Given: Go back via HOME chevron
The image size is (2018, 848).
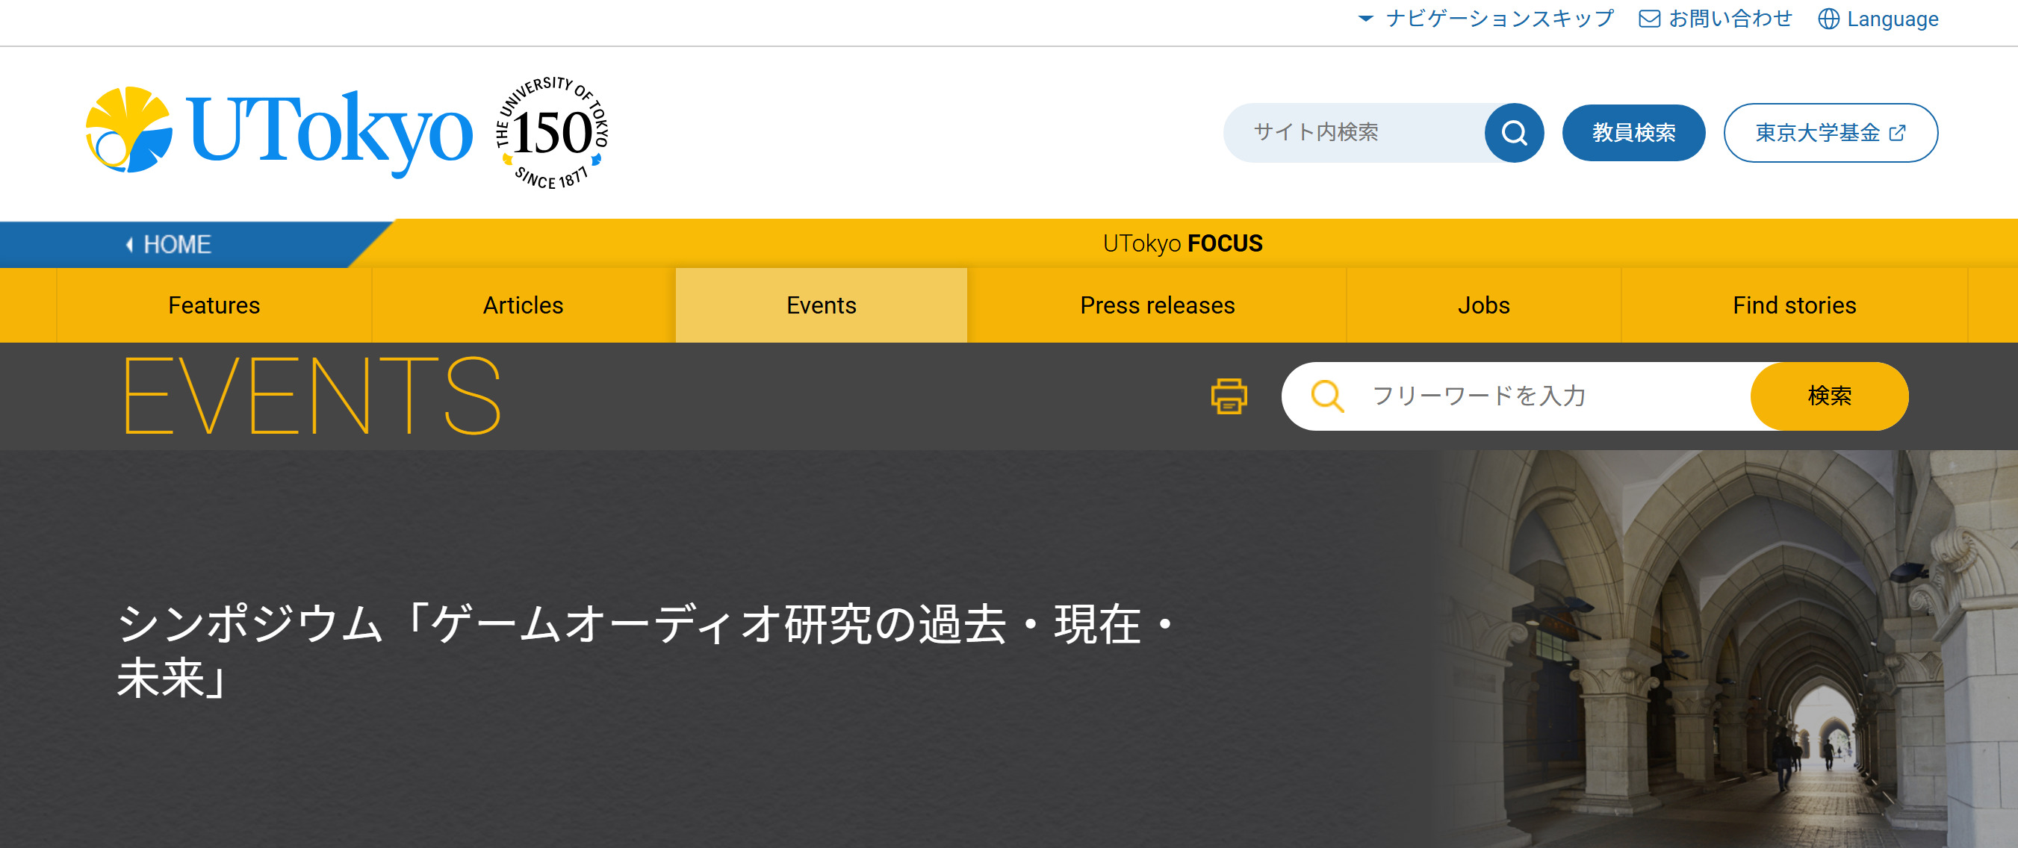Looking at the screenshot, I should [x=129, y=244].
